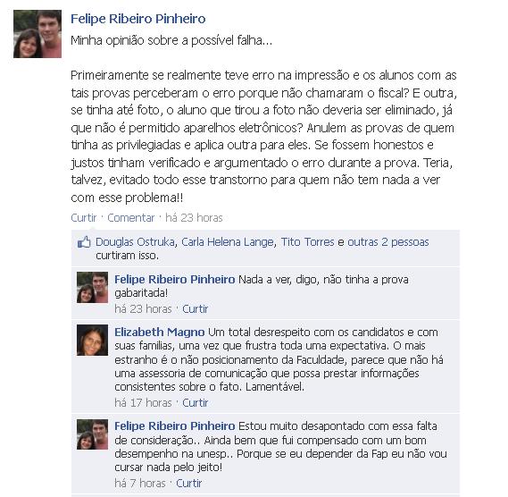View Carla Helena Lange's profile
The image size is (508, 497).
[x=228, y=242]
